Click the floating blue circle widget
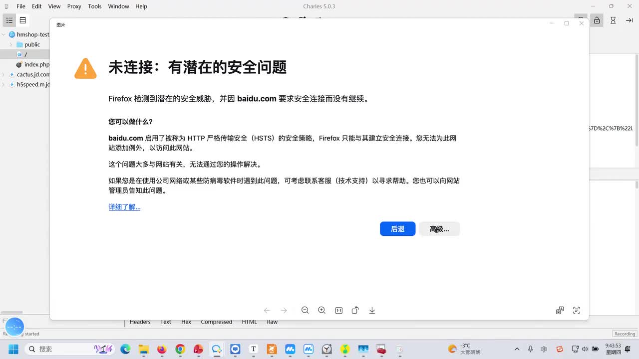The height and width of the screenshot is (359, 639). pos(14,327)
